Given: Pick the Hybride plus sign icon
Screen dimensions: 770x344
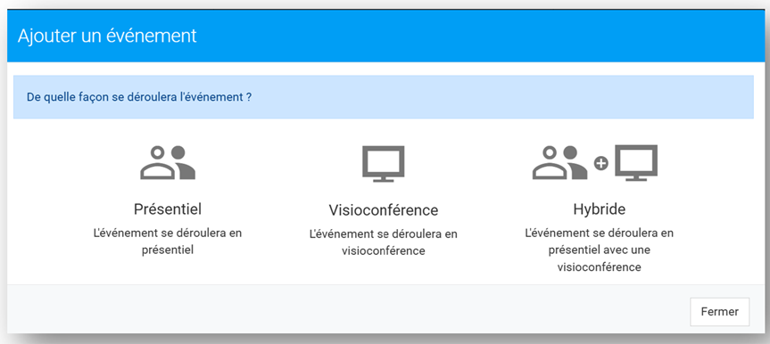Looking at the screenshot, I should point(601,164).
